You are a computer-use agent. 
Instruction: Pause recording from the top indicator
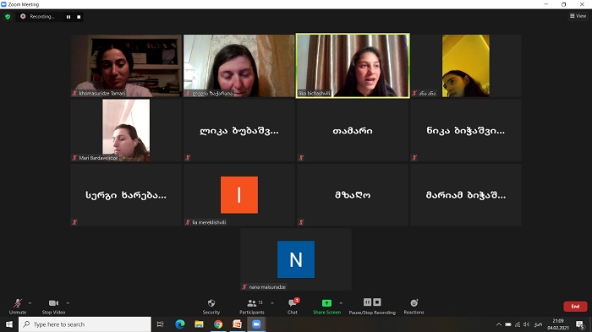click(x=69, y=17)
